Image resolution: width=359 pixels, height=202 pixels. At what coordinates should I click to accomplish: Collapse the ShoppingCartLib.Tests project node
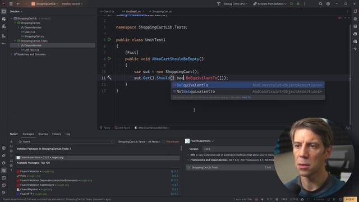click(15, 41)
